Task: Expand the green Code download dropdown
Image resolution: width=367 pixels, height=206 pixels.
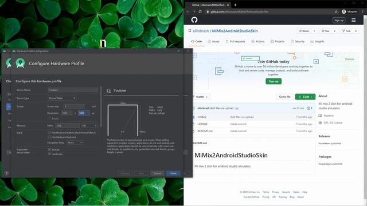Action: [x=305, y=97]
